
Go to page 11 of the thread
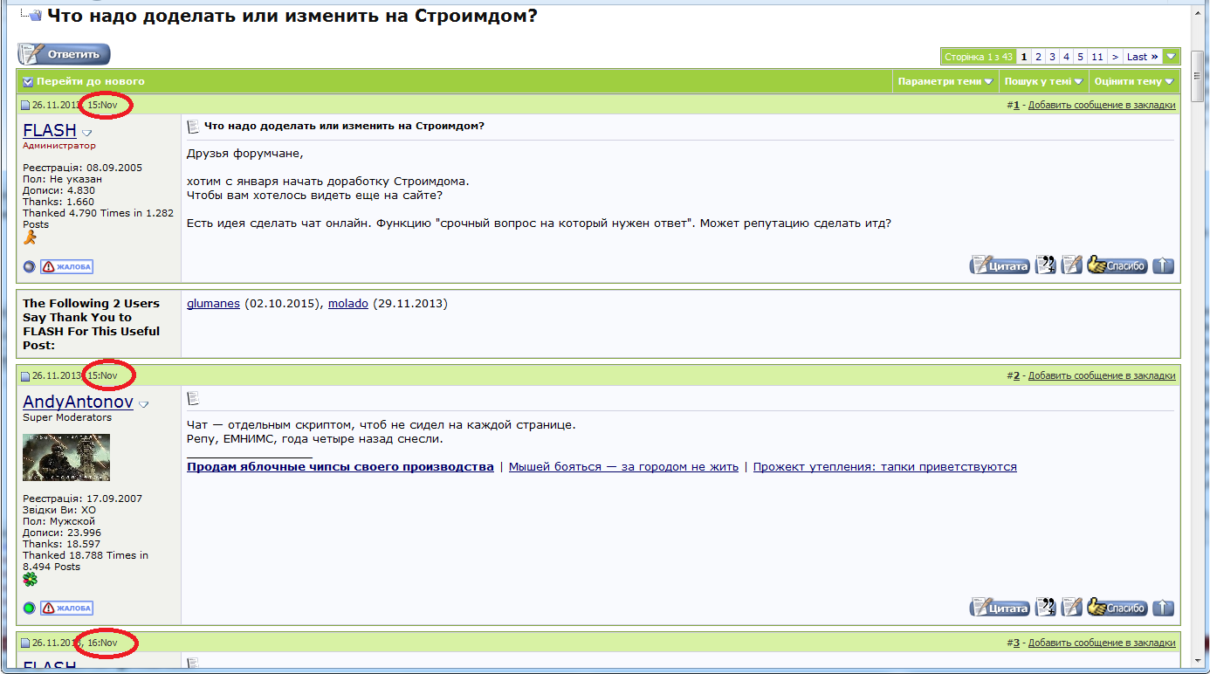(x=1097, y=57)
